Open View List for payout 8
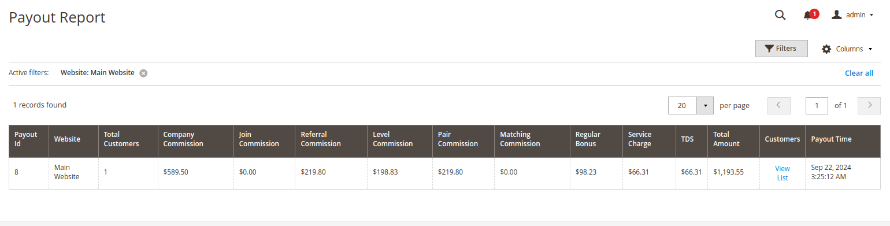Image resolution: width=890 pixels, height=226 pixels. pos(782,173)
